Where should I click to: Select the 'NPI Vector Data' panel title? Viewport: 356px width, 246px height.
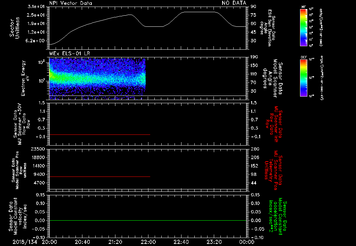tap(71, 3)
